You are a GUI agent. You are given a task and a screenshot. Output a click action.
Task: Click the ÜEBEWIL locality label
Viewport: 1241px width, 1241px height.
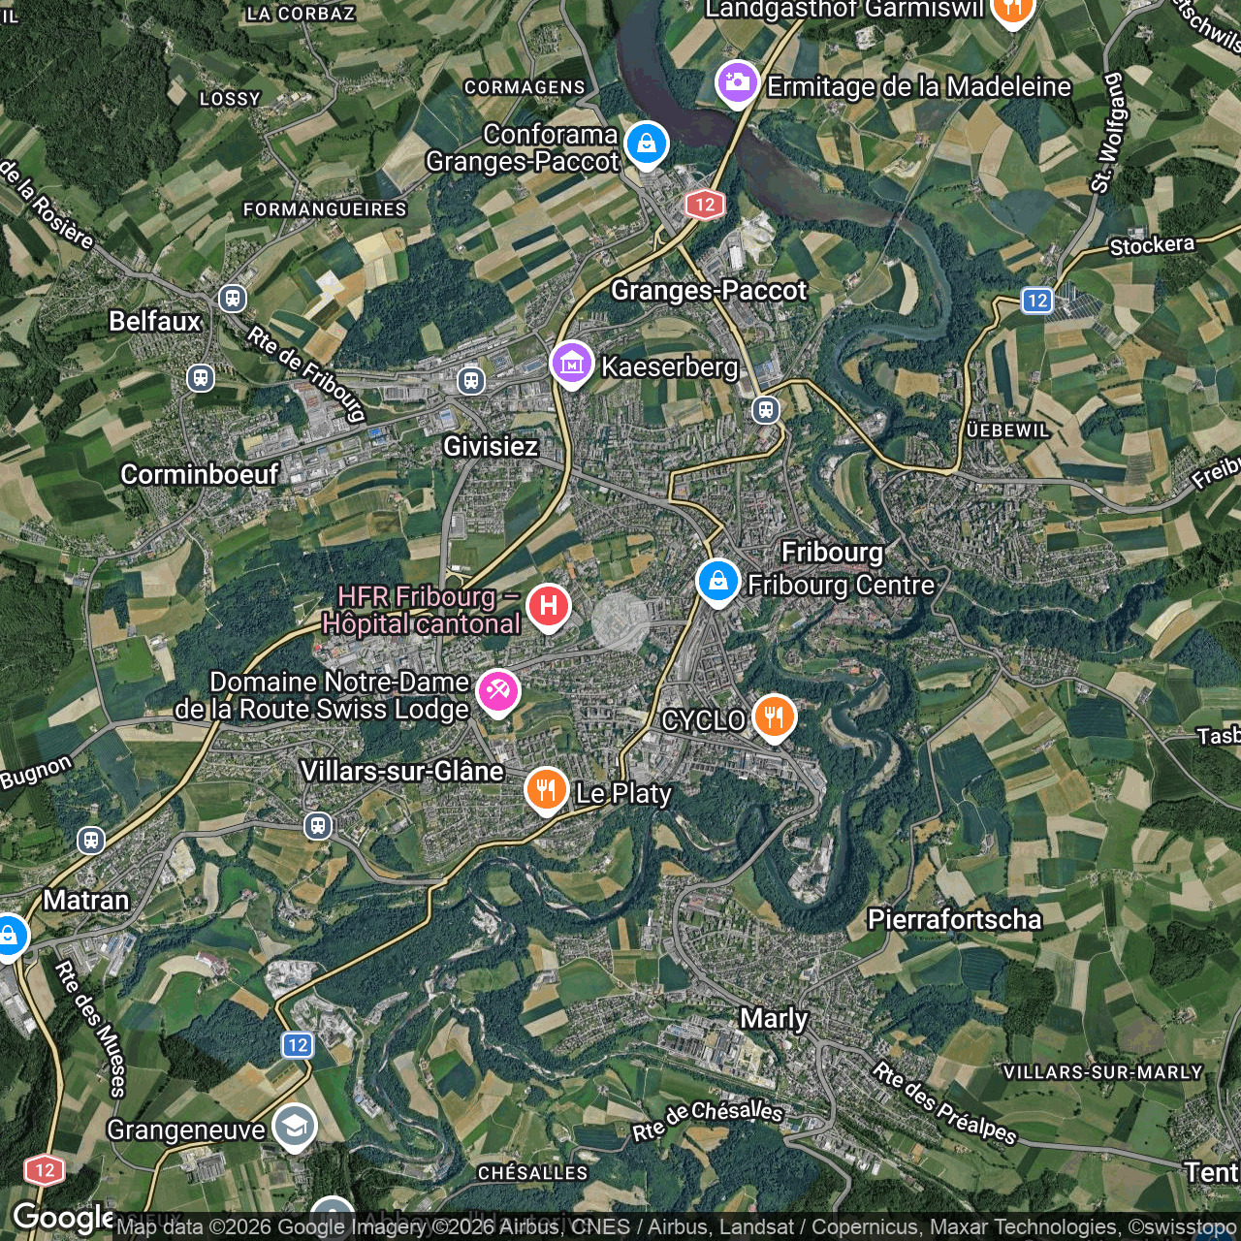pos(1008,430)
